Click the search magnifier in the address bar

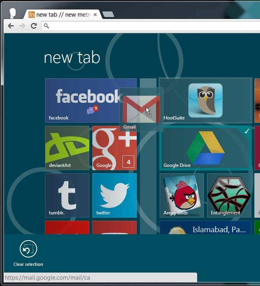[46, 26]
